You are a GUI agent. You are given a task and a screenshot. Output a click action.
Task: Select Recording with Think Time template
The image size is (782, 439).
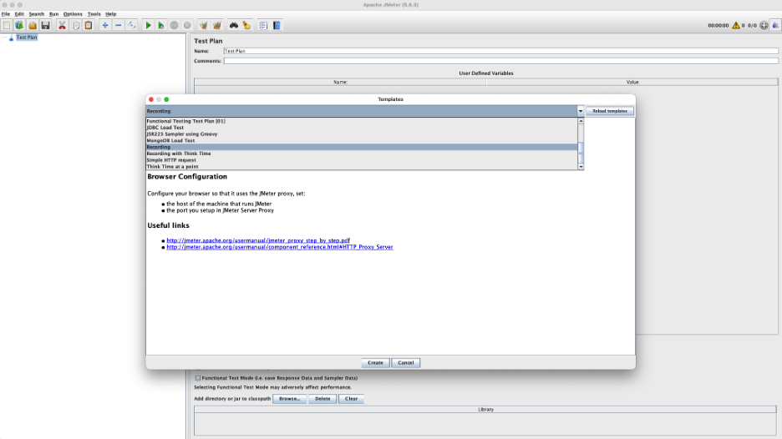[362, 154]
